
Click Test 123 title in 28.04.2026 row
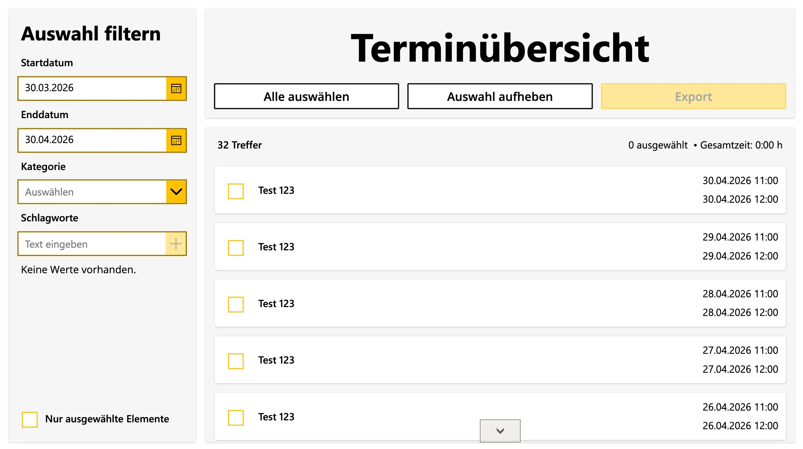click(276, 304)
